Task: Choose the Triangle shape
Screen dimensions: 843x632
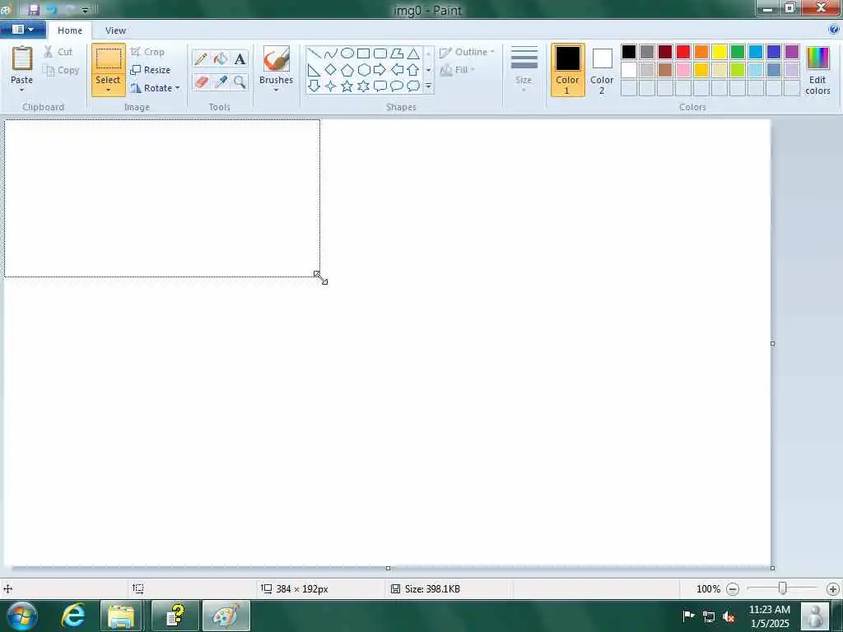Action: 413,53
